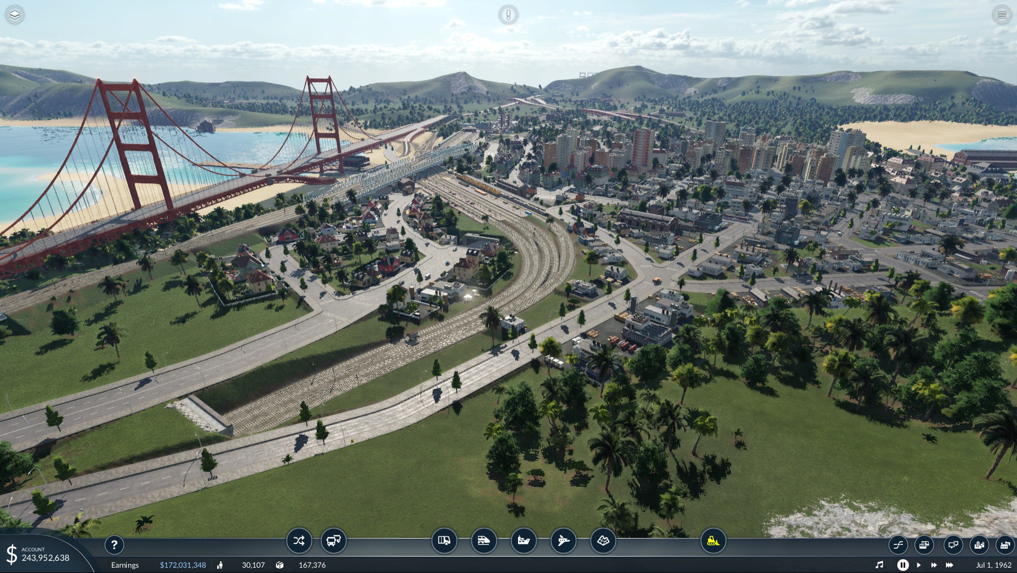Open the towns list window
The image size is (1017, 573).
click(x=979, y=544)
